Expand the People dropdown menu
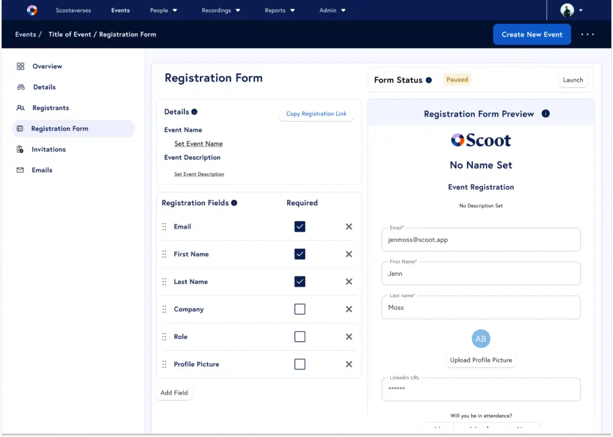The image size is (613, 437). click(163, 10)
